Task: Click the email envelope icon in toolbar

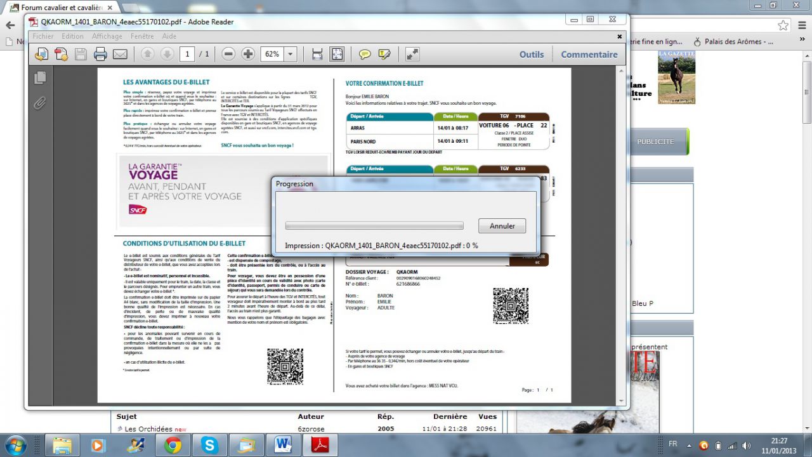Action: (120, 55)
